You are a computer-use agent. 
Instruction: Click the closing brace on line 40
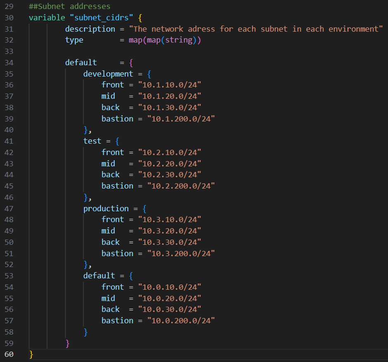pos(85,130)
